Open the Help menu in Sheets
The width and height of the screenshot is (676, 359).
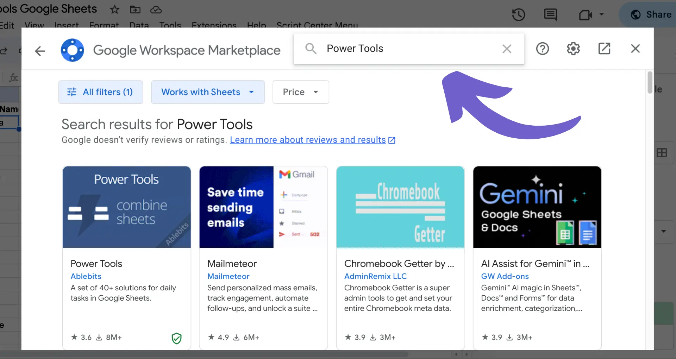pos(257,25)
